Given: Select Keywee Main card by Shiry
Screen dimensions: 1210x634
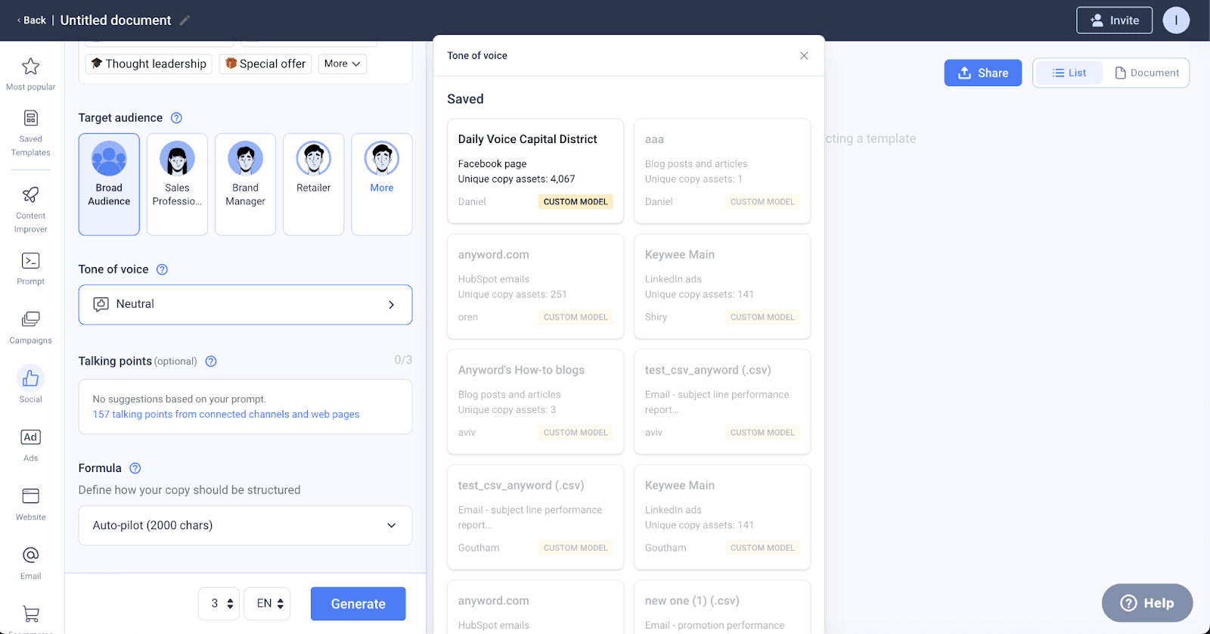Looking at the screenshot, I should pos(722,286).
